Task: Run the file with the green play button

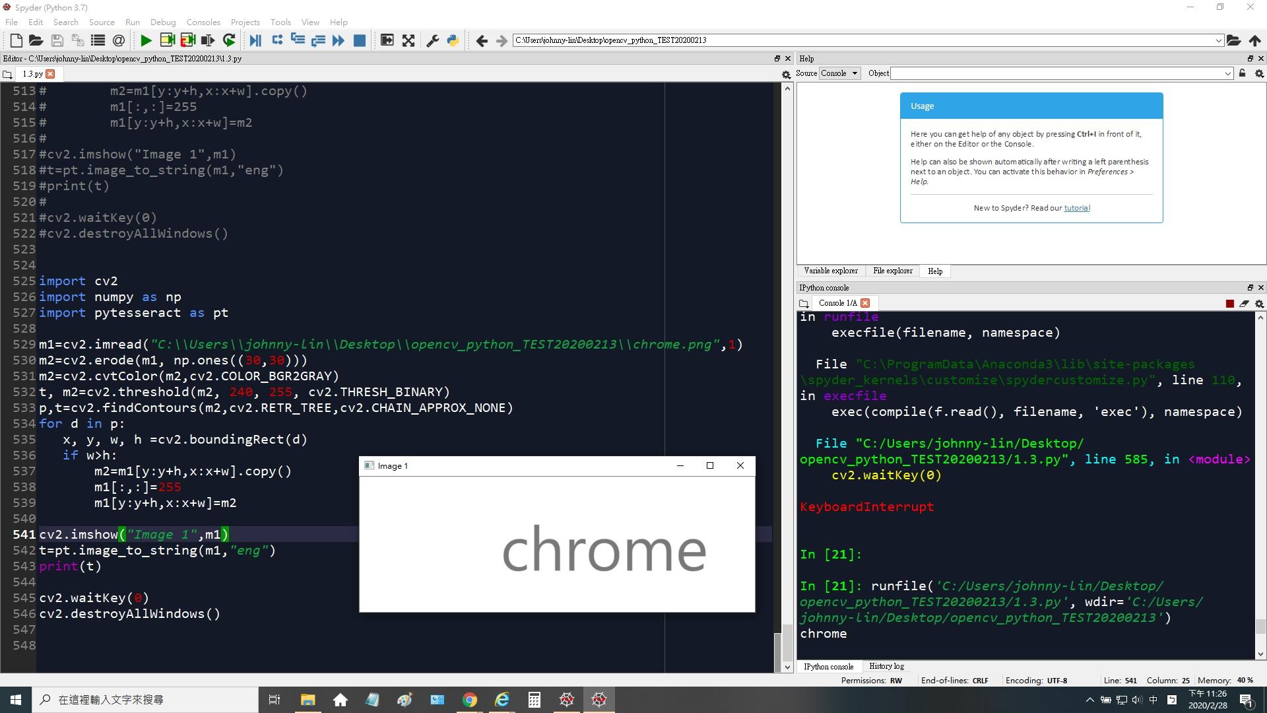Action: click(x=146, y=40)
